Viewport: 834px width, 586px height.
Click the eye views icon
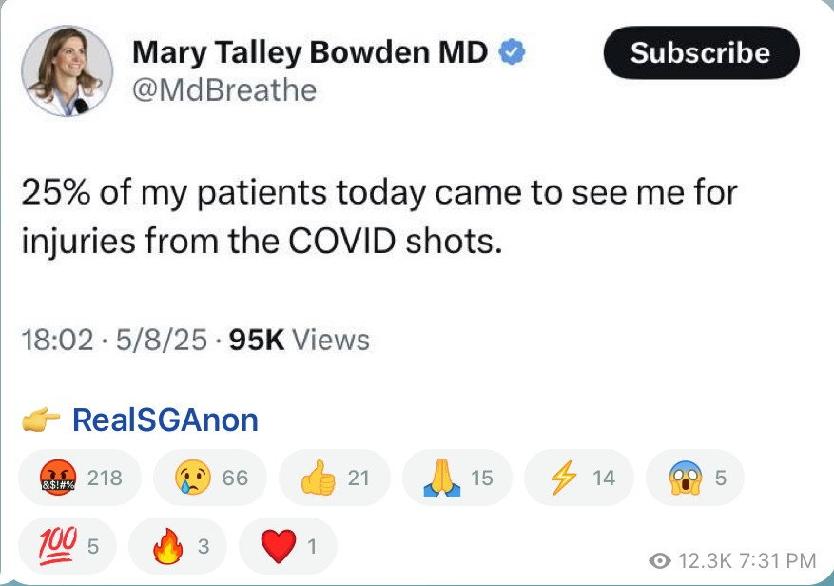pyautogui.click(x=659, y=560)
